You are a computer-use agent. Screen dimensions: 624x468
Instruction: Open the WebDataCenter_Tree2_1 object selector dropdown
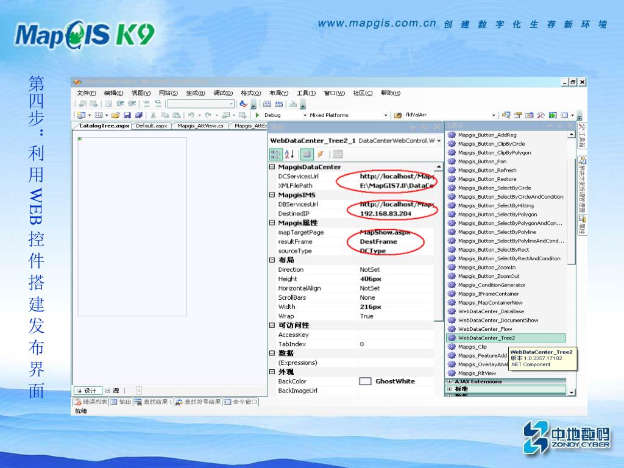(x=439, y=141)
